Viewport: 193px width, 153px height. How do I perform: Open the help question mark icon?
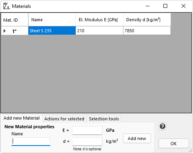(x=163, y=126)
